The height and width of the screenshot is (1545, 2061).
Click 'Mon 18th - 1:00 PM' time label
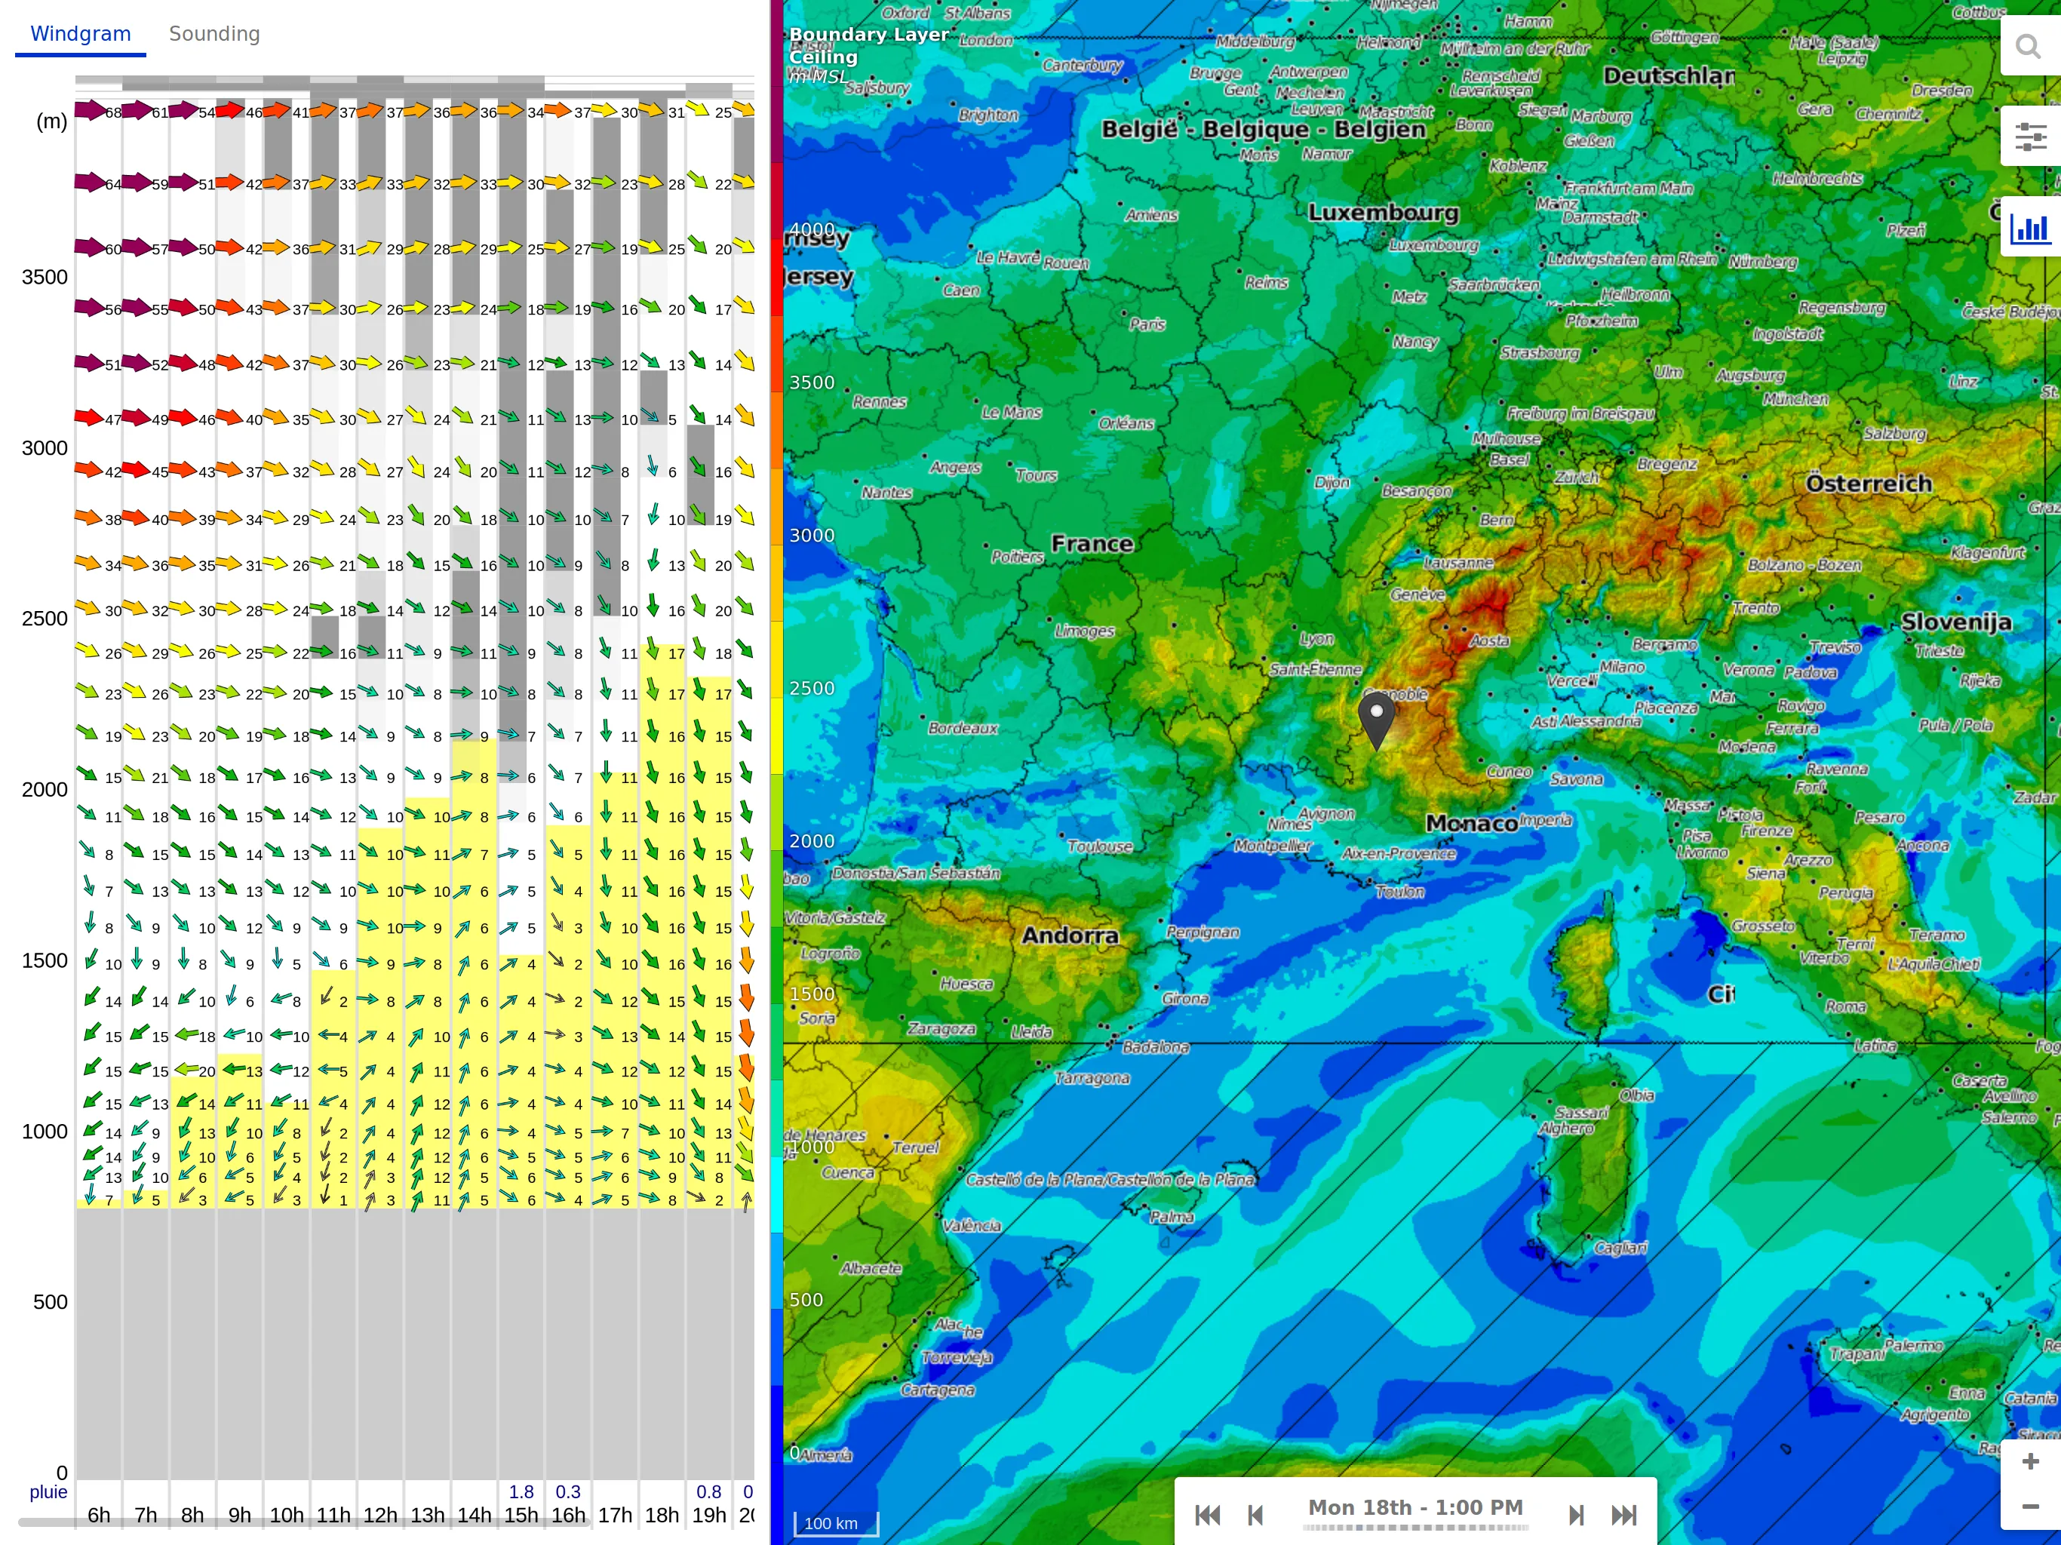1415,1507
